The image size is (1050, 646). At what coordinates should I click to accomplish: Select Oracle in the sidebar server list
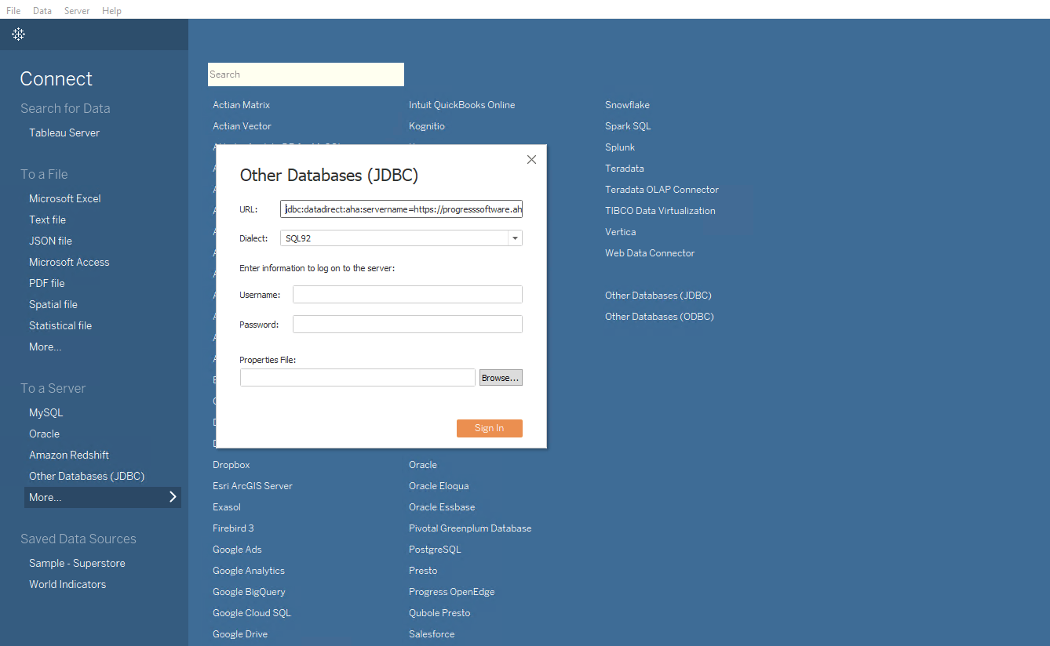[x=44, y=434]
